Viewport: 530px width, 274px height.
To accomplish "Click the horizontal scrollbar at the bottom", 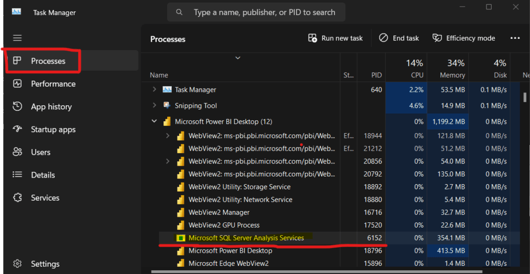I will point(316,271).
